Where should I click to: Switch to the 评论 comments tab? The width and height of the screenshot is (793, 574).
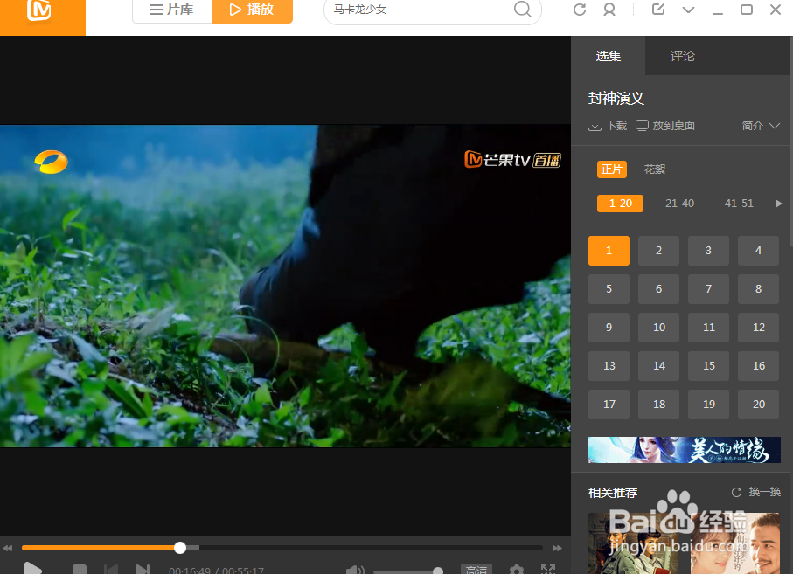[x=682, y=56]
